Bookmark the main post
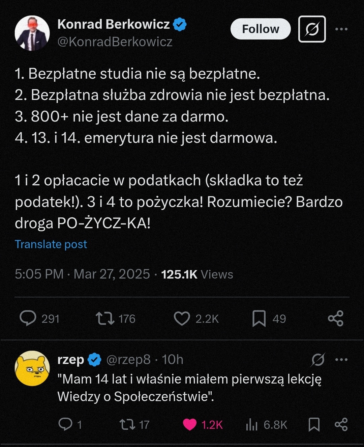Viewport: 364px width, 447px height. pyautogui.click(x=259, y=318)
